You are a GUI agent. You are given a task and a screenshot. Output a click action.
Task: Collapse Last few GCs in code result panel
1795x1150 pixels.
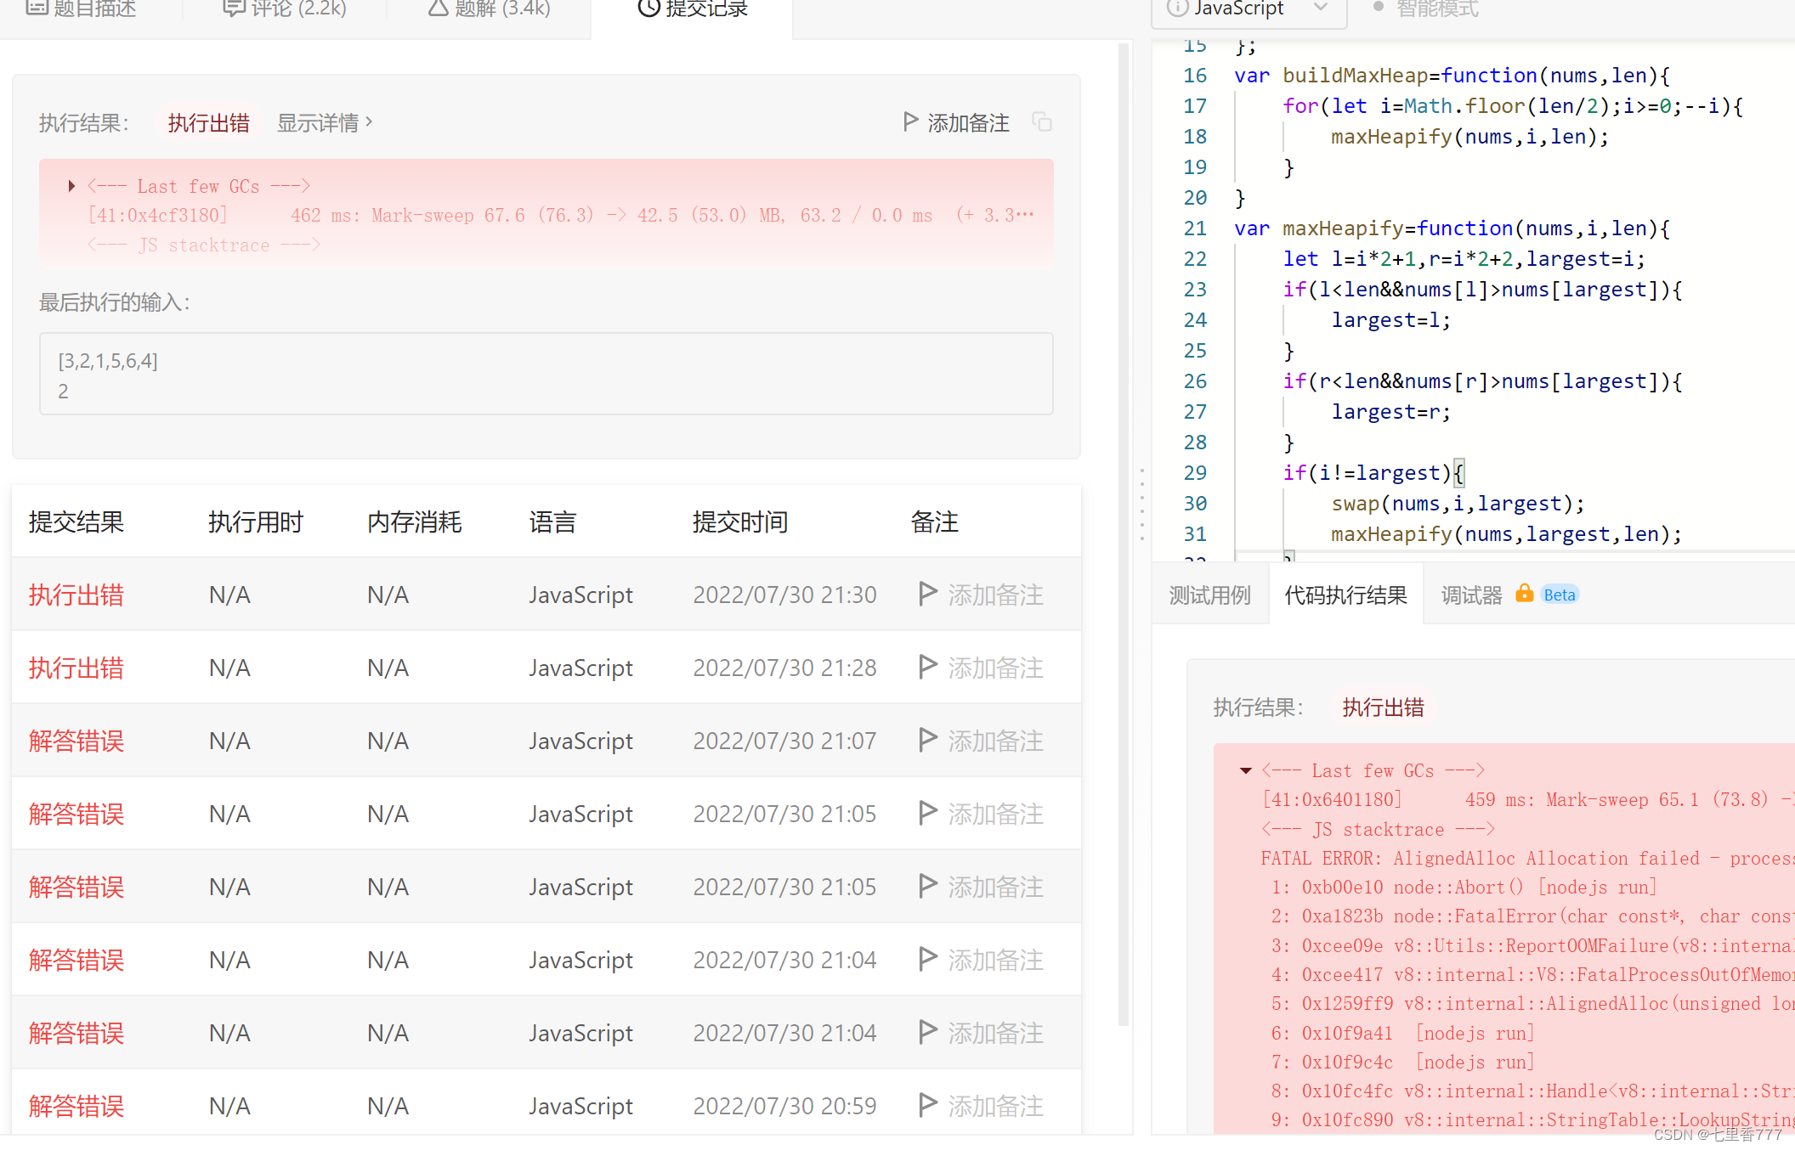coord(1245,770)
